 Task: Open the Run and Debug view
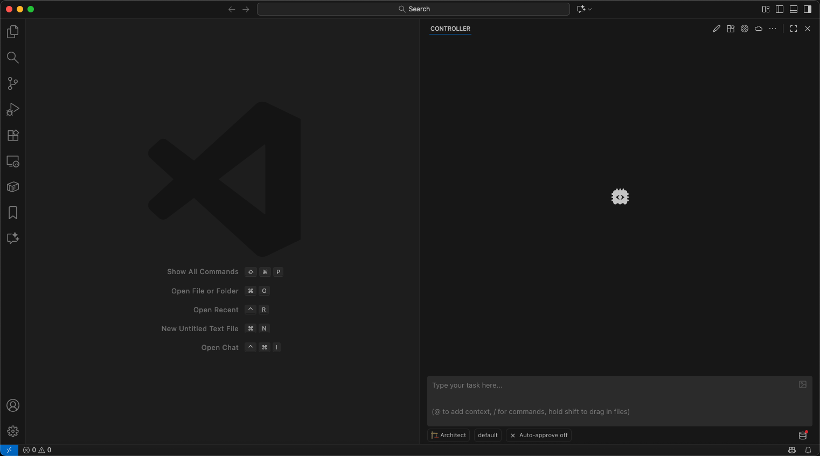[x=13, y=109]
